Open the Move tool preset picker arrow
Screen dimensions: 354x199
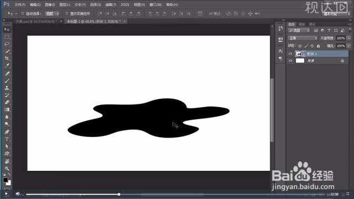pyautogui.click(x=16, y=14)
